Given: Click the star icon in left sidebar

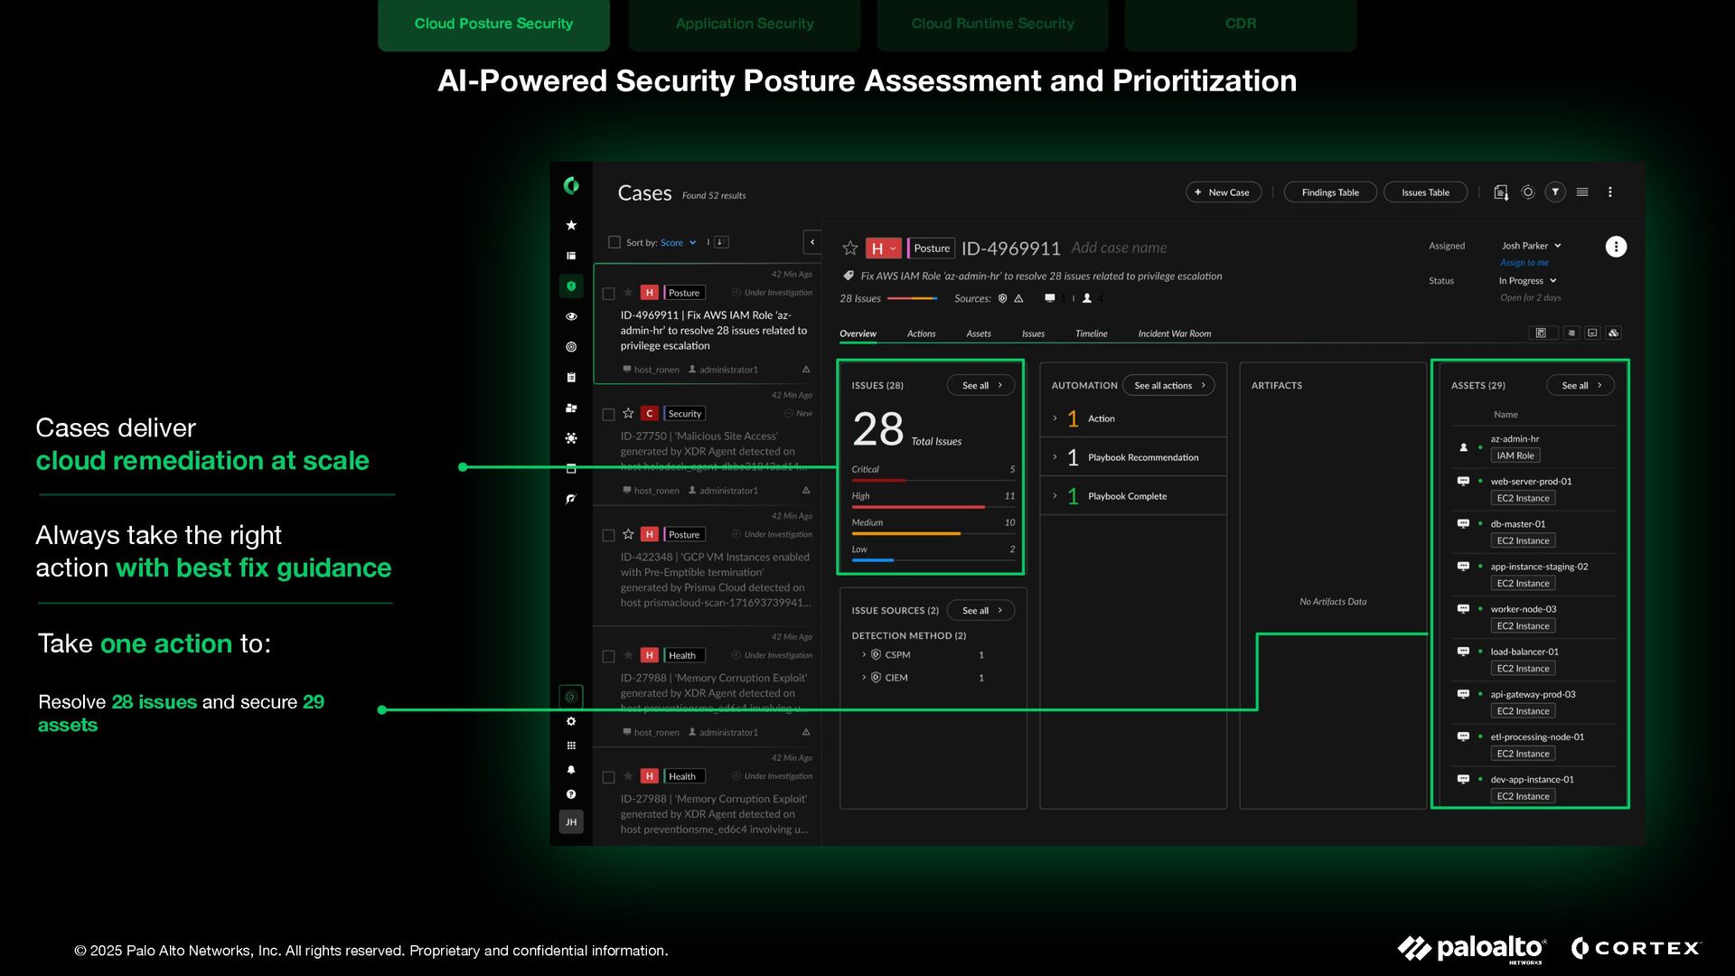Looking at the screenshot, I should tap(571, 225).
